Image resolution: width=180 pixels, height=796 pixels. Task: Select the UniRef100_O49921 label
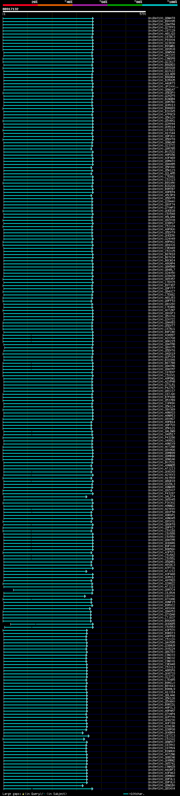[x=161, y=441]
